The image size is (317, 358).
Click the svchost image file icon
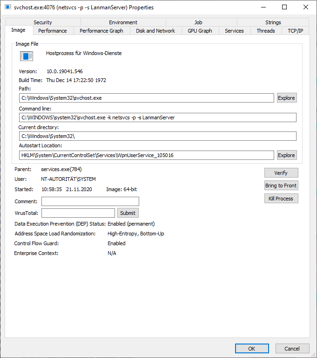[27, 56]
